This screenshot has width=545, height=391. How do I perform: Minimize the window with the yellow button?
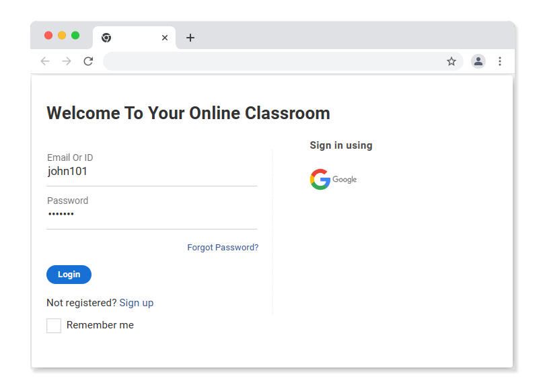tap(62, 35)
